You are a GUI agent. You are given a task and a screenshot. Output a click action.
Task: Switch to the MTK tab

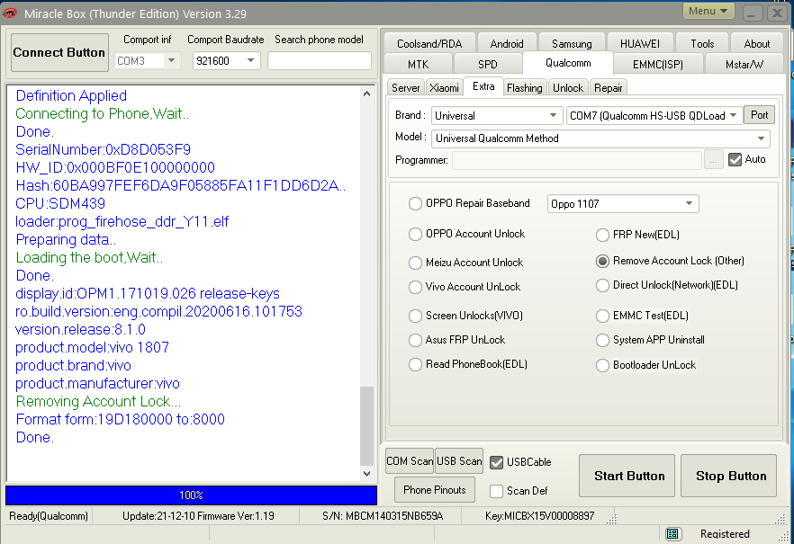(x=419, y=65)
